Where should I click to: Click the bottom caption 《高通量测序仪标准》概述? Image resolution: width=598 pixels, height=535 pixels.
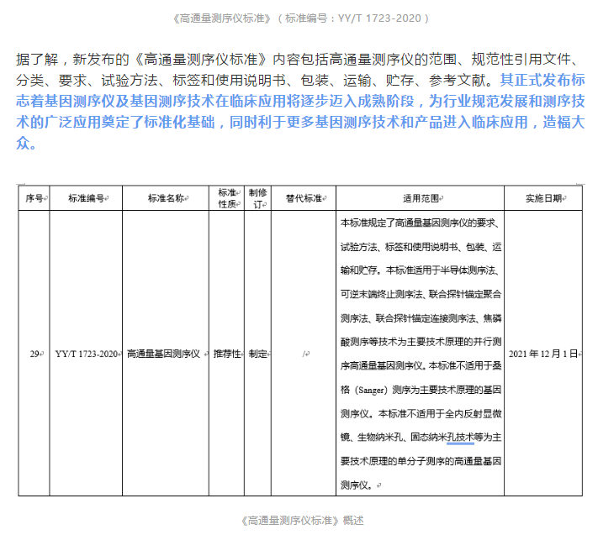click(299, 520)
